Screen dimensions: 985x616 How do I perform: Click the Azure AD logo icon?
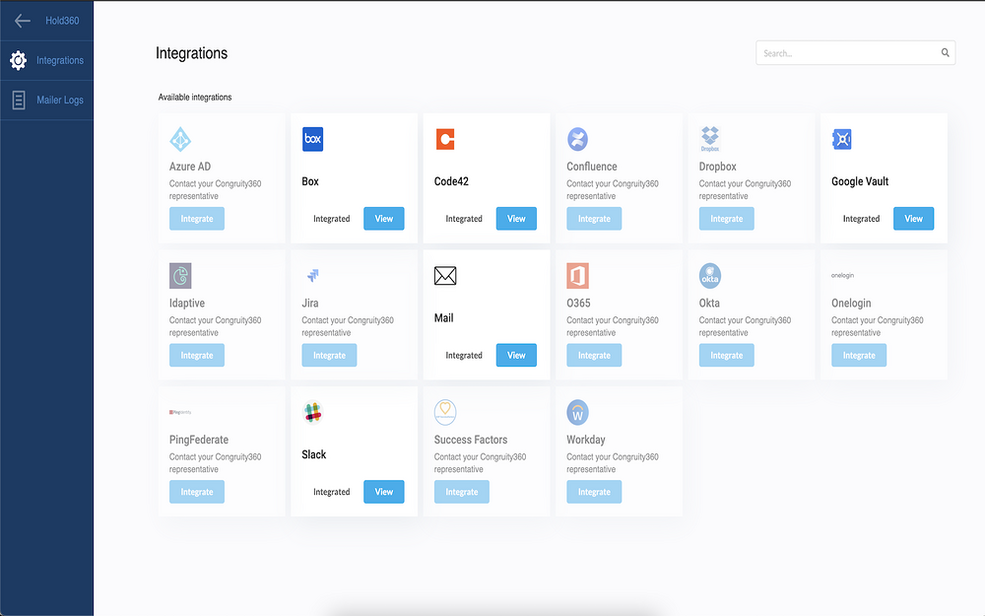click(180, 139)
